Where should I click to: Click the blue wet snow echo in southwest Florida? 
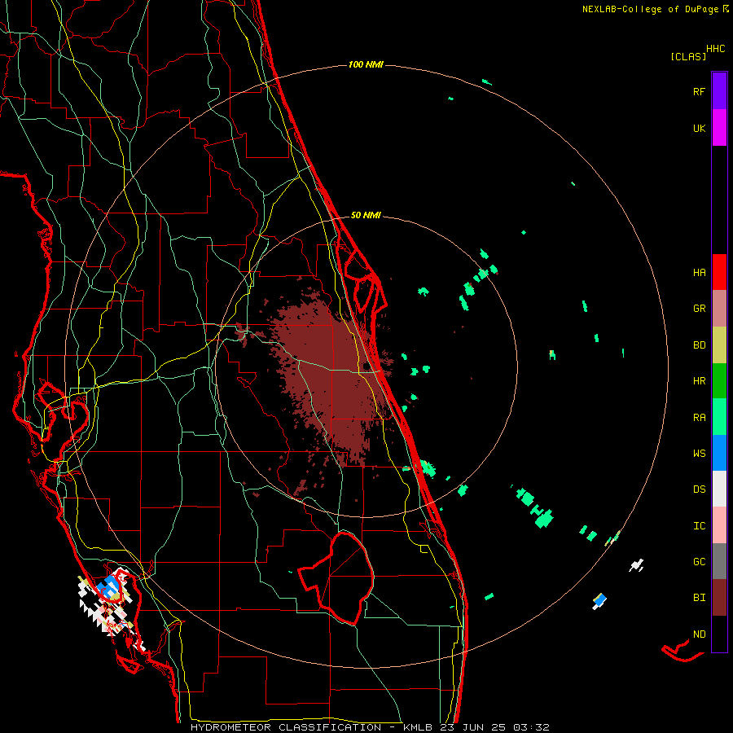[x=110, y=586]
